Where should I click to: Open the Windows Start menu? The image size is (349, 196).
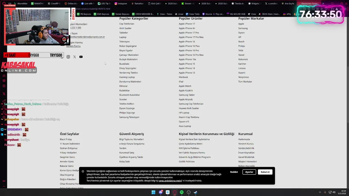tap(154, 192)
